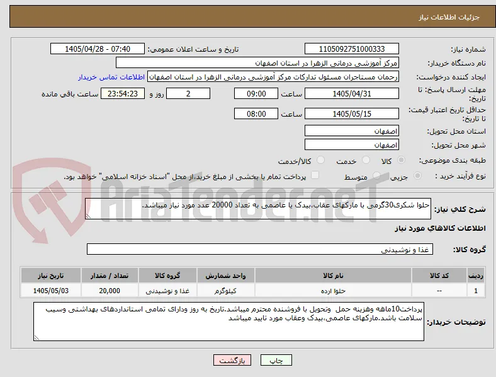496x377 pixels.
Task: Select the جزیی purchase type radio
Action: [x=417, y=176]
